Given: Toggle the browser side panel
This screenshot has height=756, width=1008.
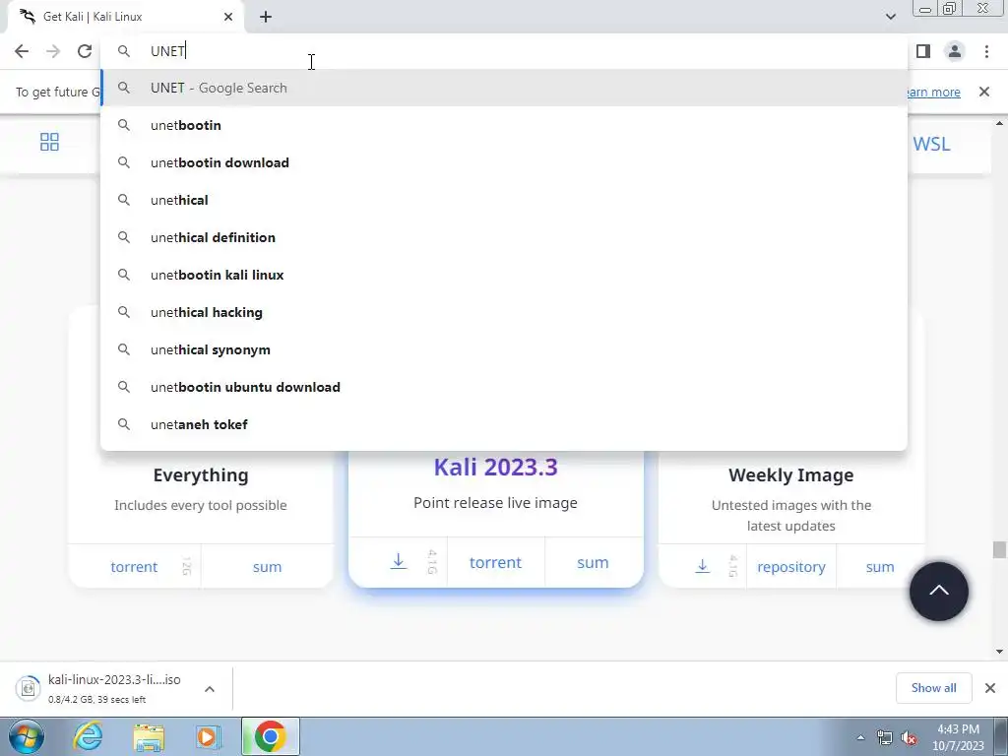Looking at the screenshot, I should [x=923, y=51].
